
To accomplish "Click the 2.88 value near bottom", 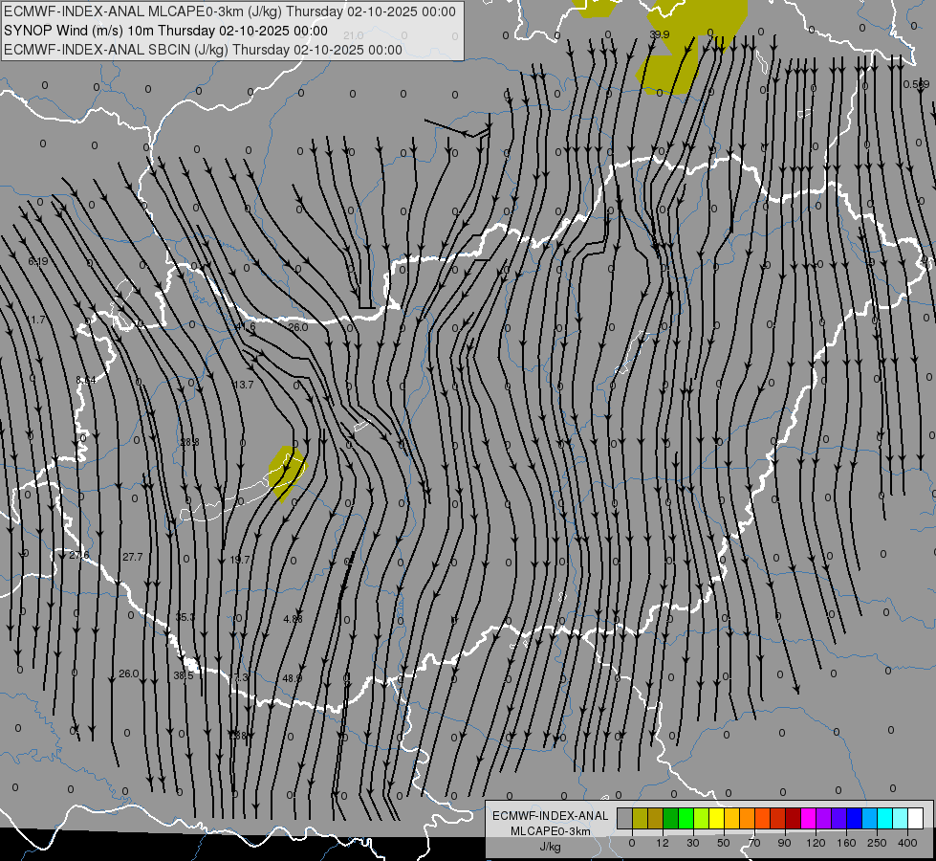I will (x=237, y=735).
